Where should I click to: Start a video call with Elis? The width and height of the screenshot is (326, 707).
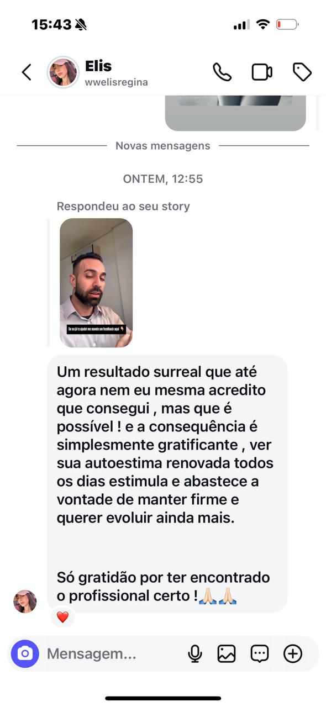[262, 72]
